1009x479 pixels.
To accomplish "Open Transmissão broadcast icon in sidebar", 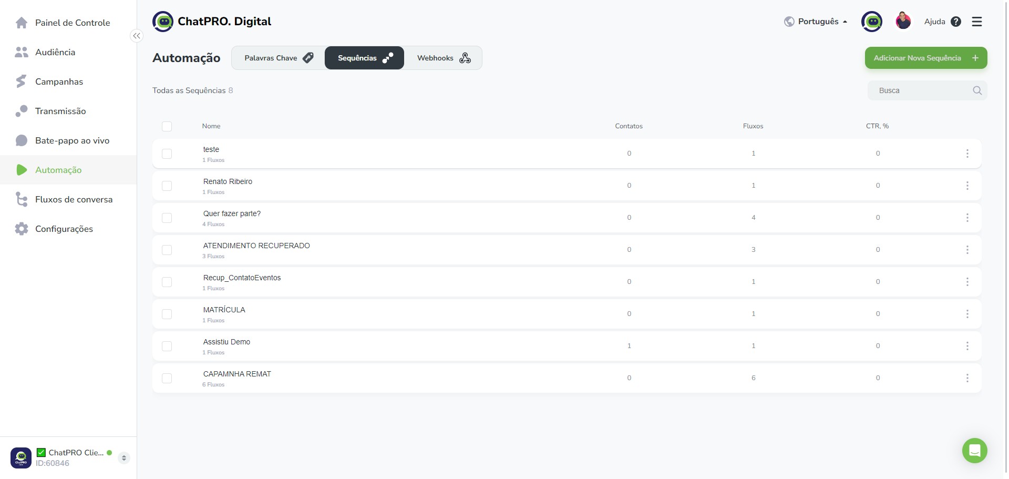I will pos(22,111).
